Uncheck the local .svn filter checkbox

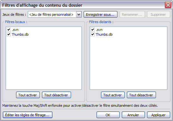9,30
